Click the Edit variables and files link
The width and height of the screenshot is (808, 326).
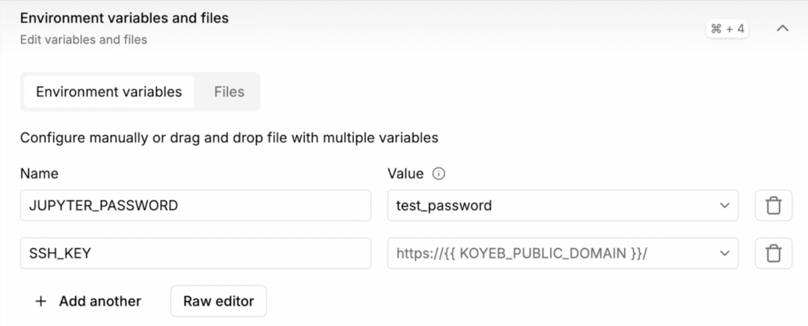83,39
